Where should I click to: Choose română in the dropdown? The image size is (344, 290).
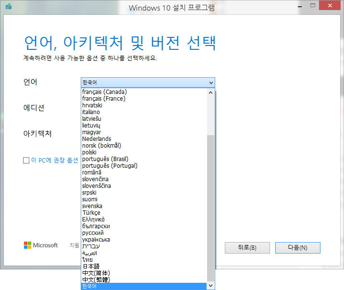pyautogui.click(x=144, y=173)
